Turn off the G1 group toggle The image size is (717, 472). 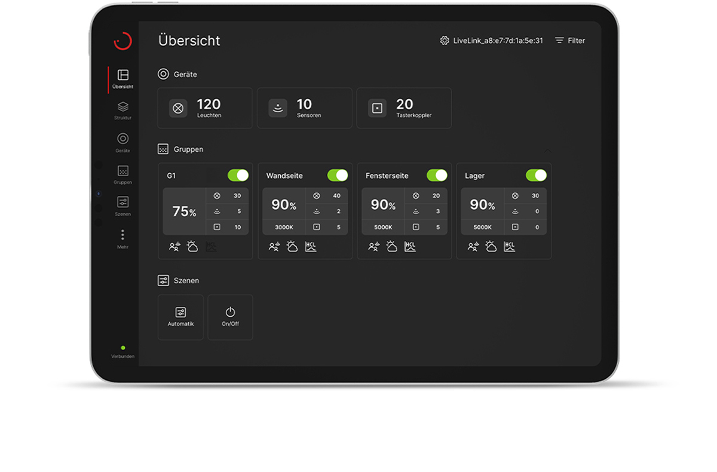tap(238, 175)
